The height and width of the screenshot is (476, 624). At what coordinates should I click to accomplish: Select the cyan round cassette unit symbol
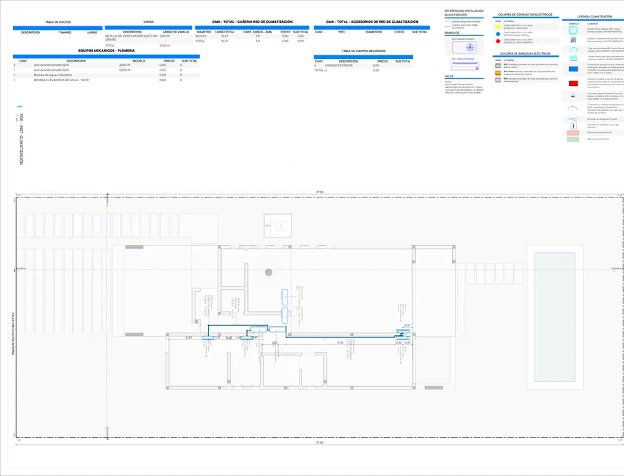pyautogui.click(x=573, y=30)
